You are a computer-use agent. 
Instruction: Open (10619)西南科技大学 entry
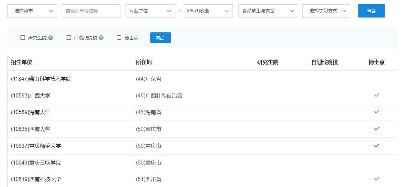coord(36,179)
